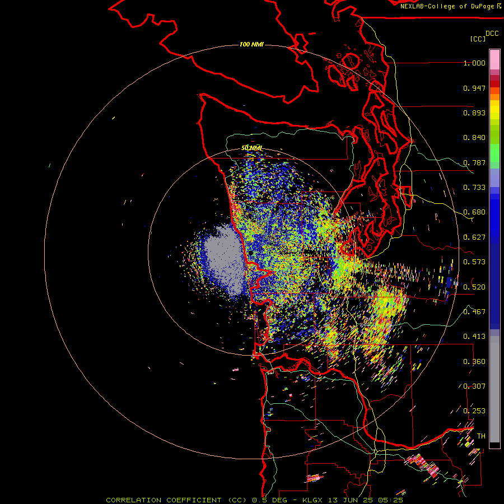Click the 100 NMI range ring label

[x=251, y=44]
